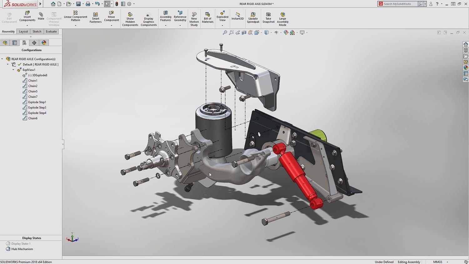Open the Display Style dropdown arrow
This screenshot has height=264, width=469.
coord(271,33)
